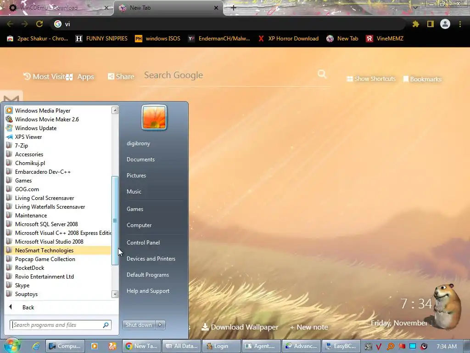Screen dimensions: 470x353
Task: Click the Share button on the page
Action: (121, 77)
